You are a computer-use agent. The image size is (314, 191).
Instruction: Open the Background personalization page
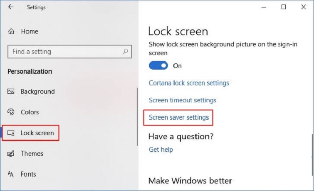pos(37,92)
